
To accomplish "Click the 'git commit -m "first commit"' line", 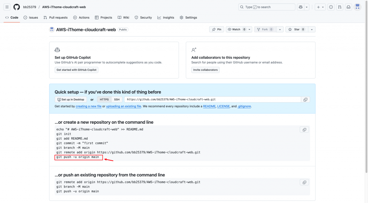I will [x=82, y=143].
